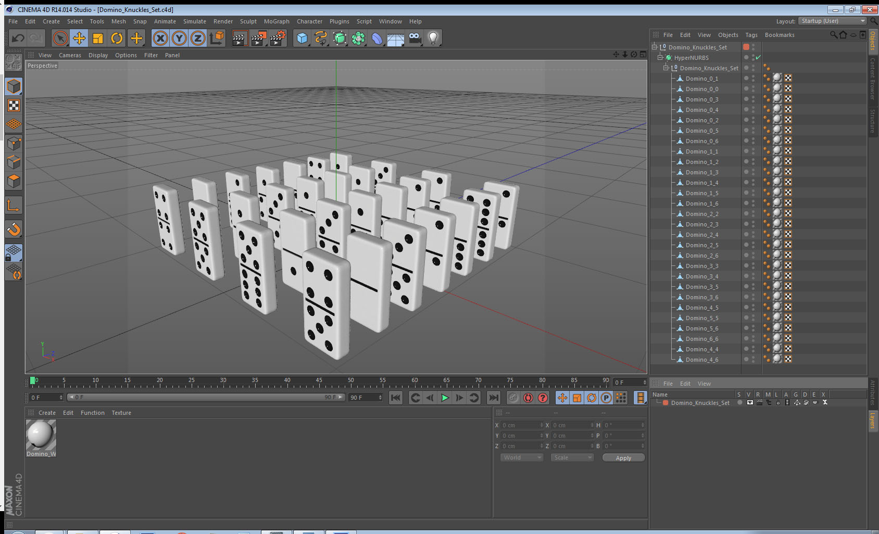Open the Layers side tab

[x=873, y=421]
